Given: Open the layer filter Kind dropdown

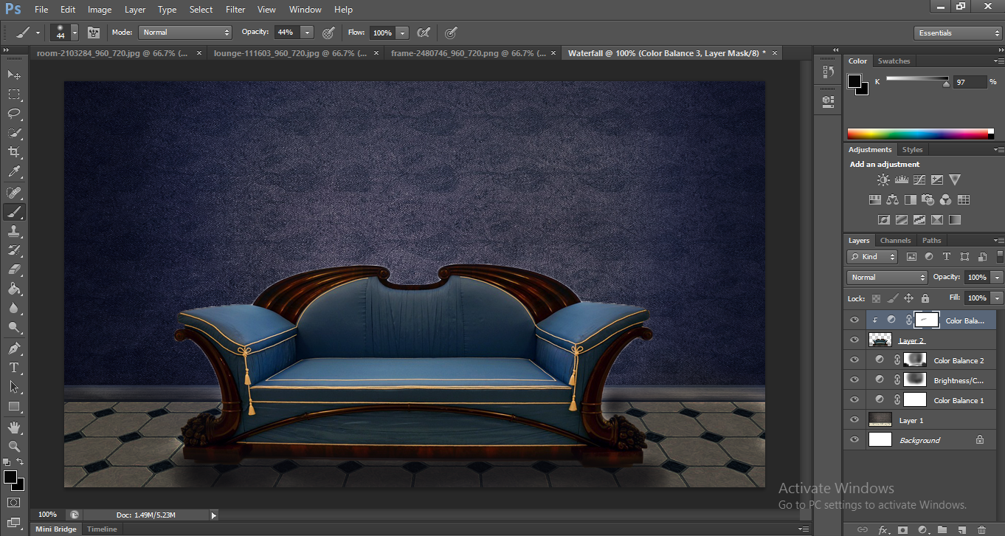Looking at the screenshot, I should pyautogui.click(x=872, y=257).
